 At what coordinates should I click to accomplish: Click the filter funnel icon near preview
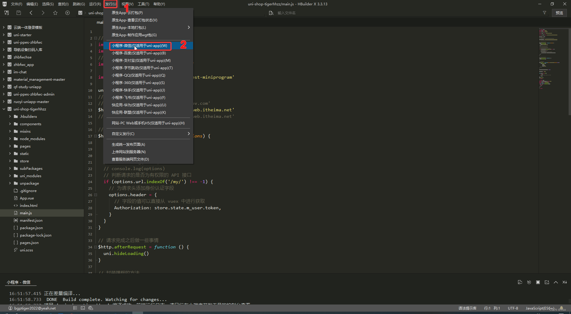tap(545, 13)
